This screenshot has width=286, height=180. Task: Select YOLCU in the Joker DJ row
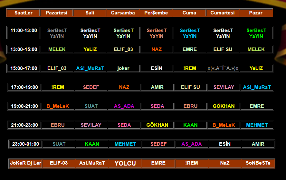(125, 163)
